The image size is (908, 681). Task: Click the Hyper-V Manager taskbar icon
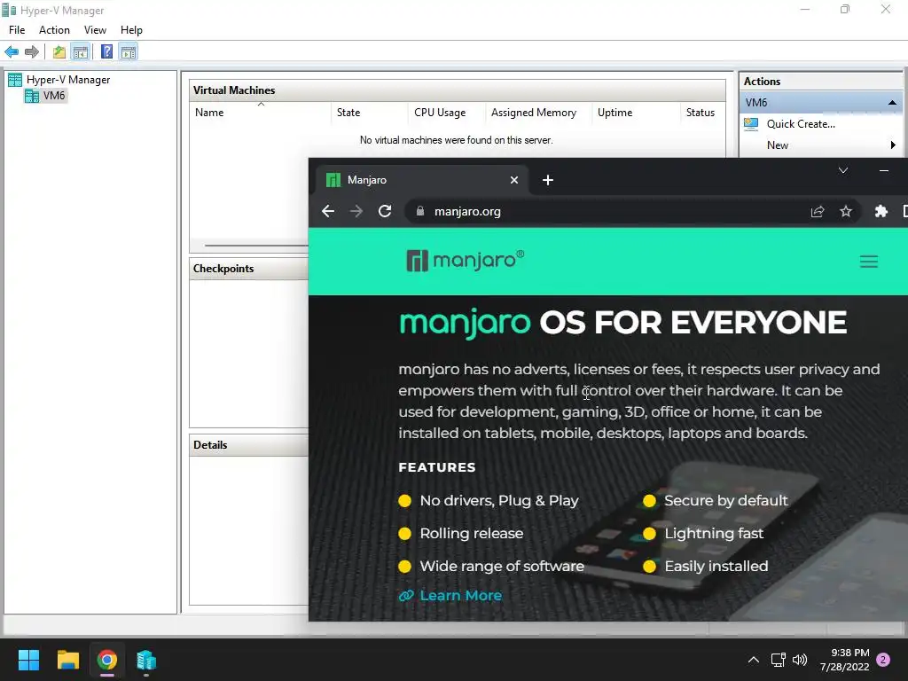pyautogui.click(x=146, y=660)
